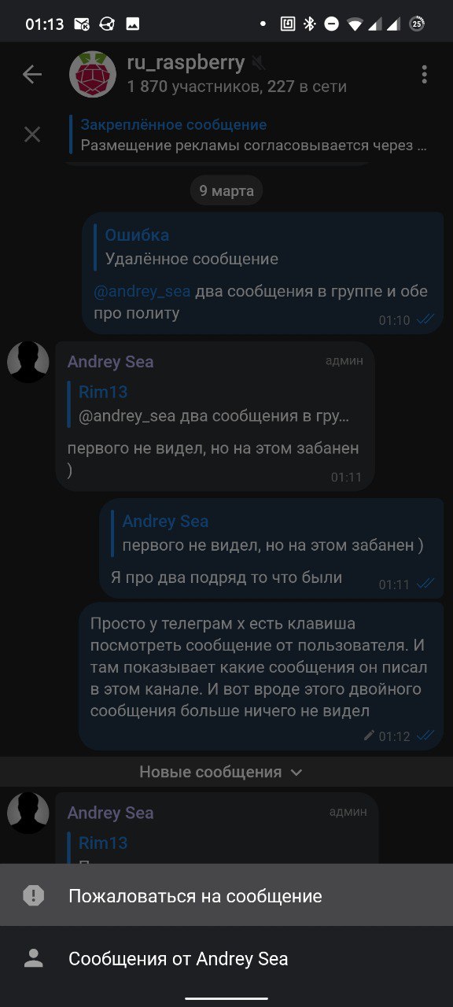Screen dimensions: 453x1007
Task: Select Пожаловаться на сообщение
Action: [226, 895]
